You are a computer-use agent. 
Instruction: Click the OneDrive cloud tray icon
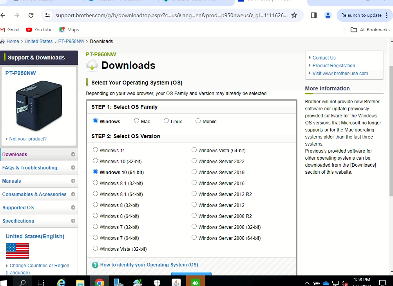326,283
